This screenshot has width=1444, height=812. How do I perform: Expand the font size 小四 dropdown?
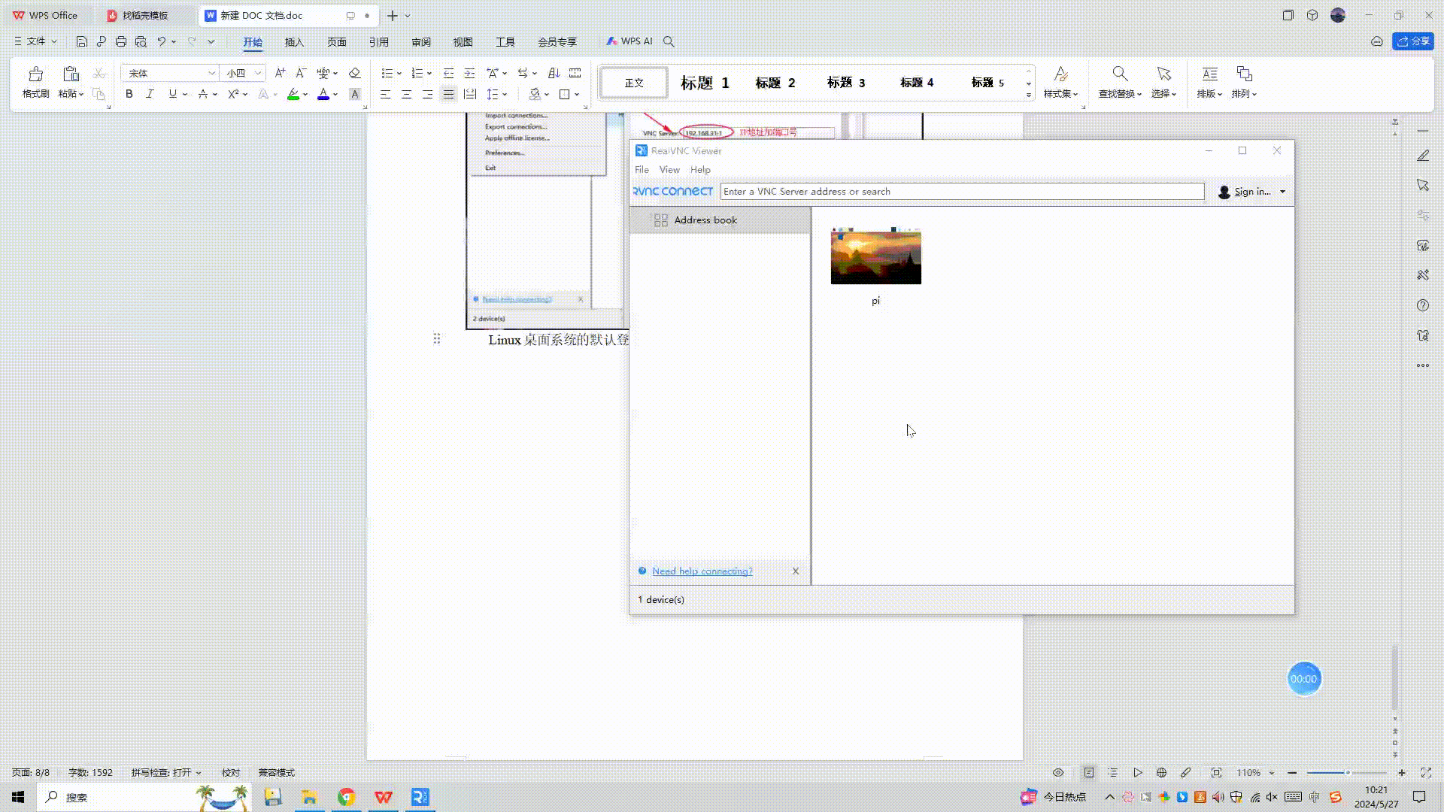coord(258,73)
